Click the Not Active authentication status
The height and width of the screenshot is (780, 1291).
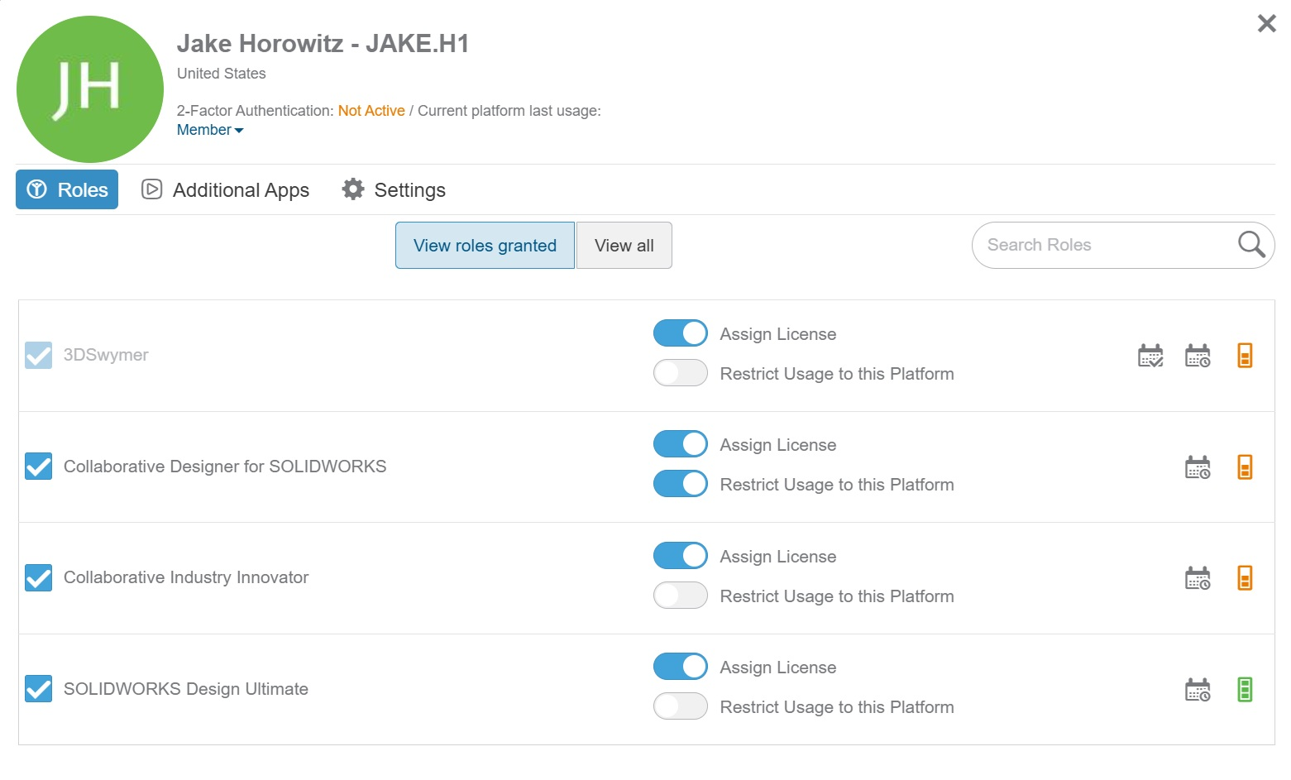click(371, 111)
